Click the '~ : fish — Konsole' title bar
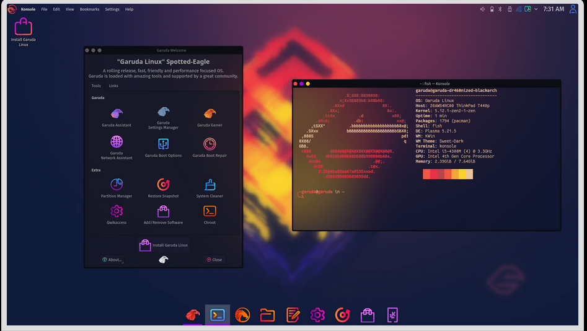Screen dimensions: 587x331 pos(427,84)
